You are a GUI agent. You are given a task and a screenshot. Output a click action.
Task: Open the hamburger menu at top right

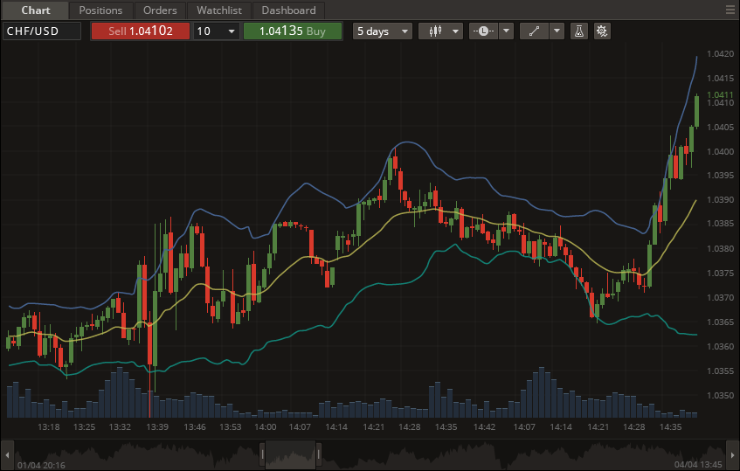730,10
